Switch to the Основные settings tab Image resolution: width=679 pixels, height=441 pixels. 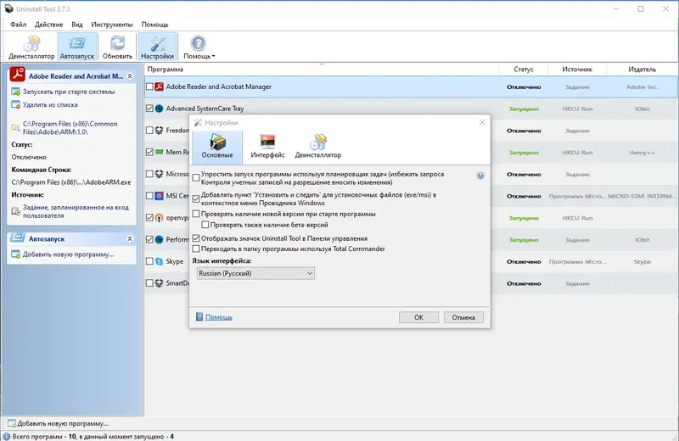pos(217,147)
